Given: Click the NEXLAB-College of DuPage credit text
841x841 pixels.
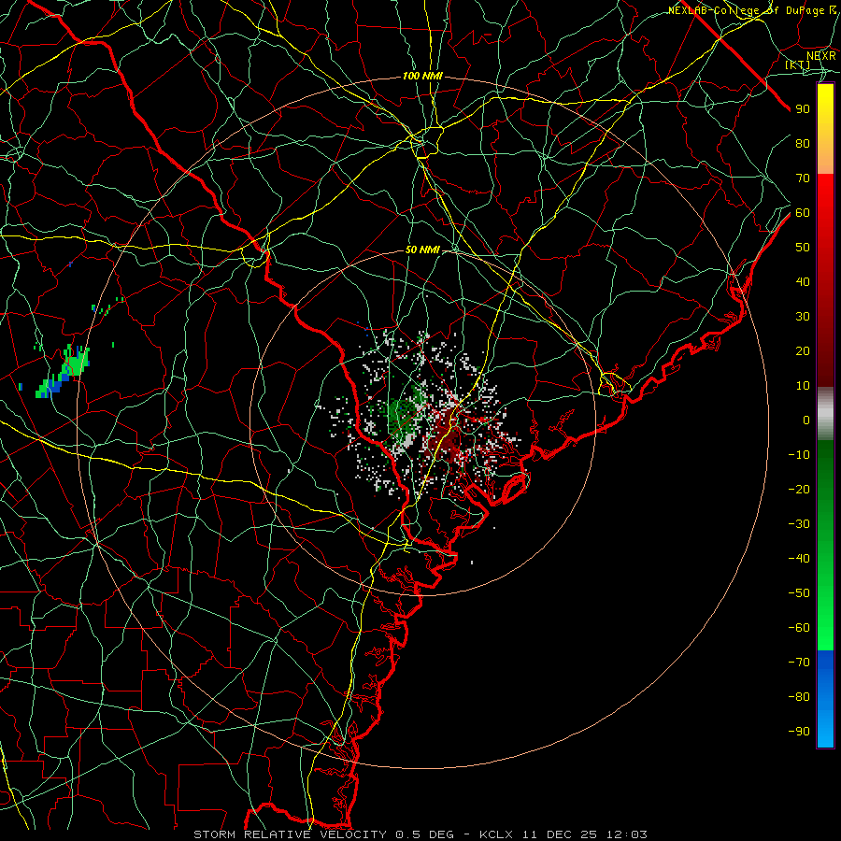Looking at the screenshot, I should tap(752, 10).
